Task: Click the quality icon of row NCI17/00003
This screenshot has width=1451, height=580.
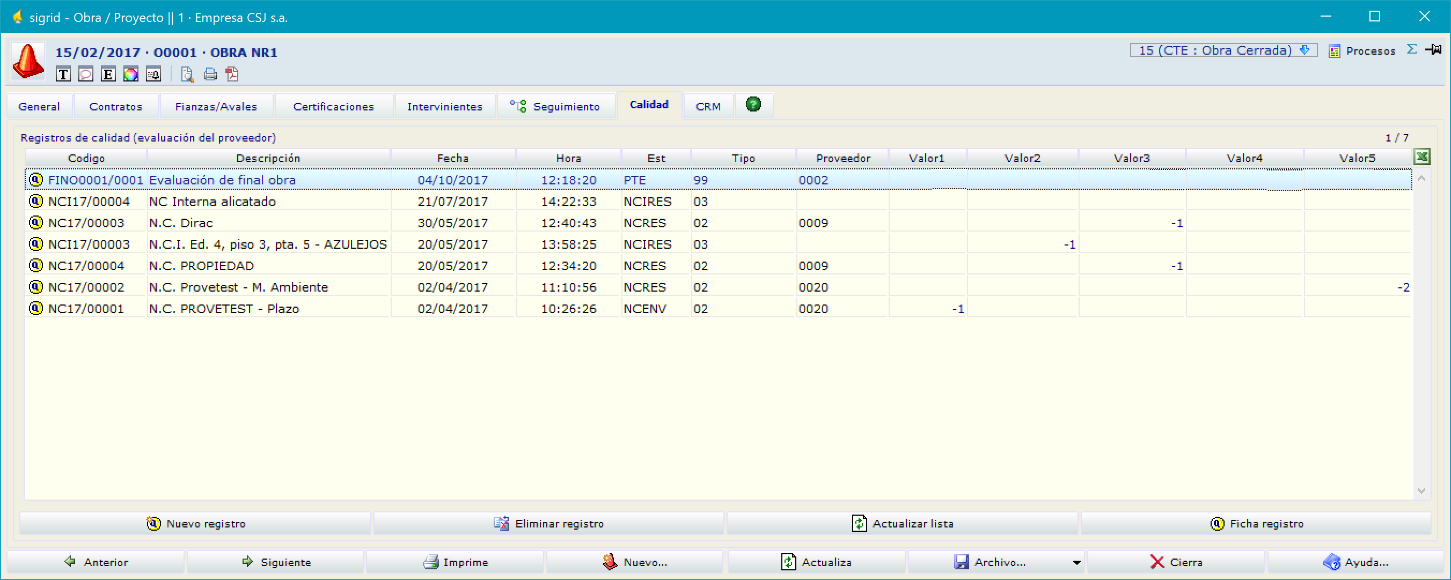Action: pos(36,243)
